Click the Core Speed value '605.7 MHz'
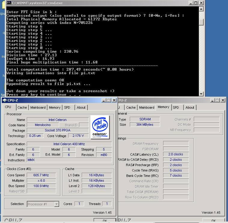 click(41, 175)
